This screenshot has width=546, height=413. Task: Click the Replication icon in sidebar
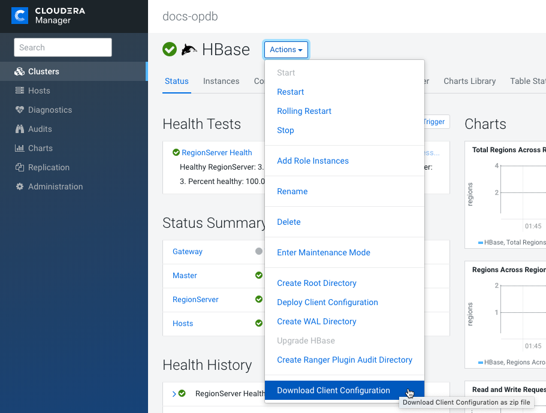click(19, 167)
